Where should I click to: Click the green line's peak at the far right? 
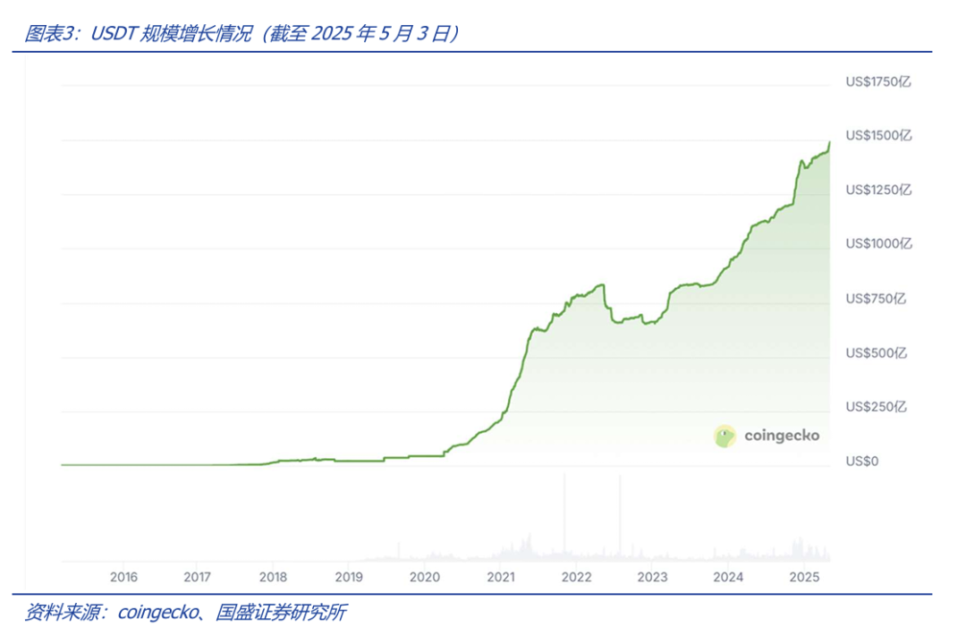829,142
